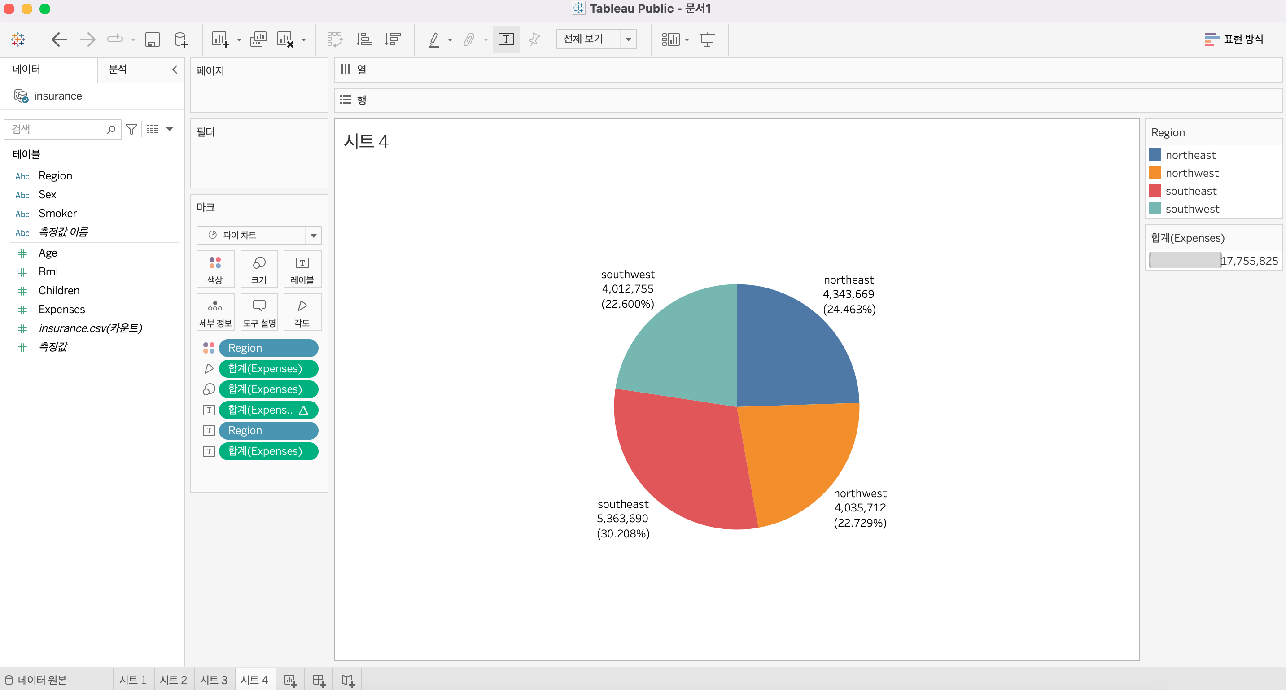Click the Presentation mode icon
Viewport: 1286px width, 690px height.
coord(707,39)
